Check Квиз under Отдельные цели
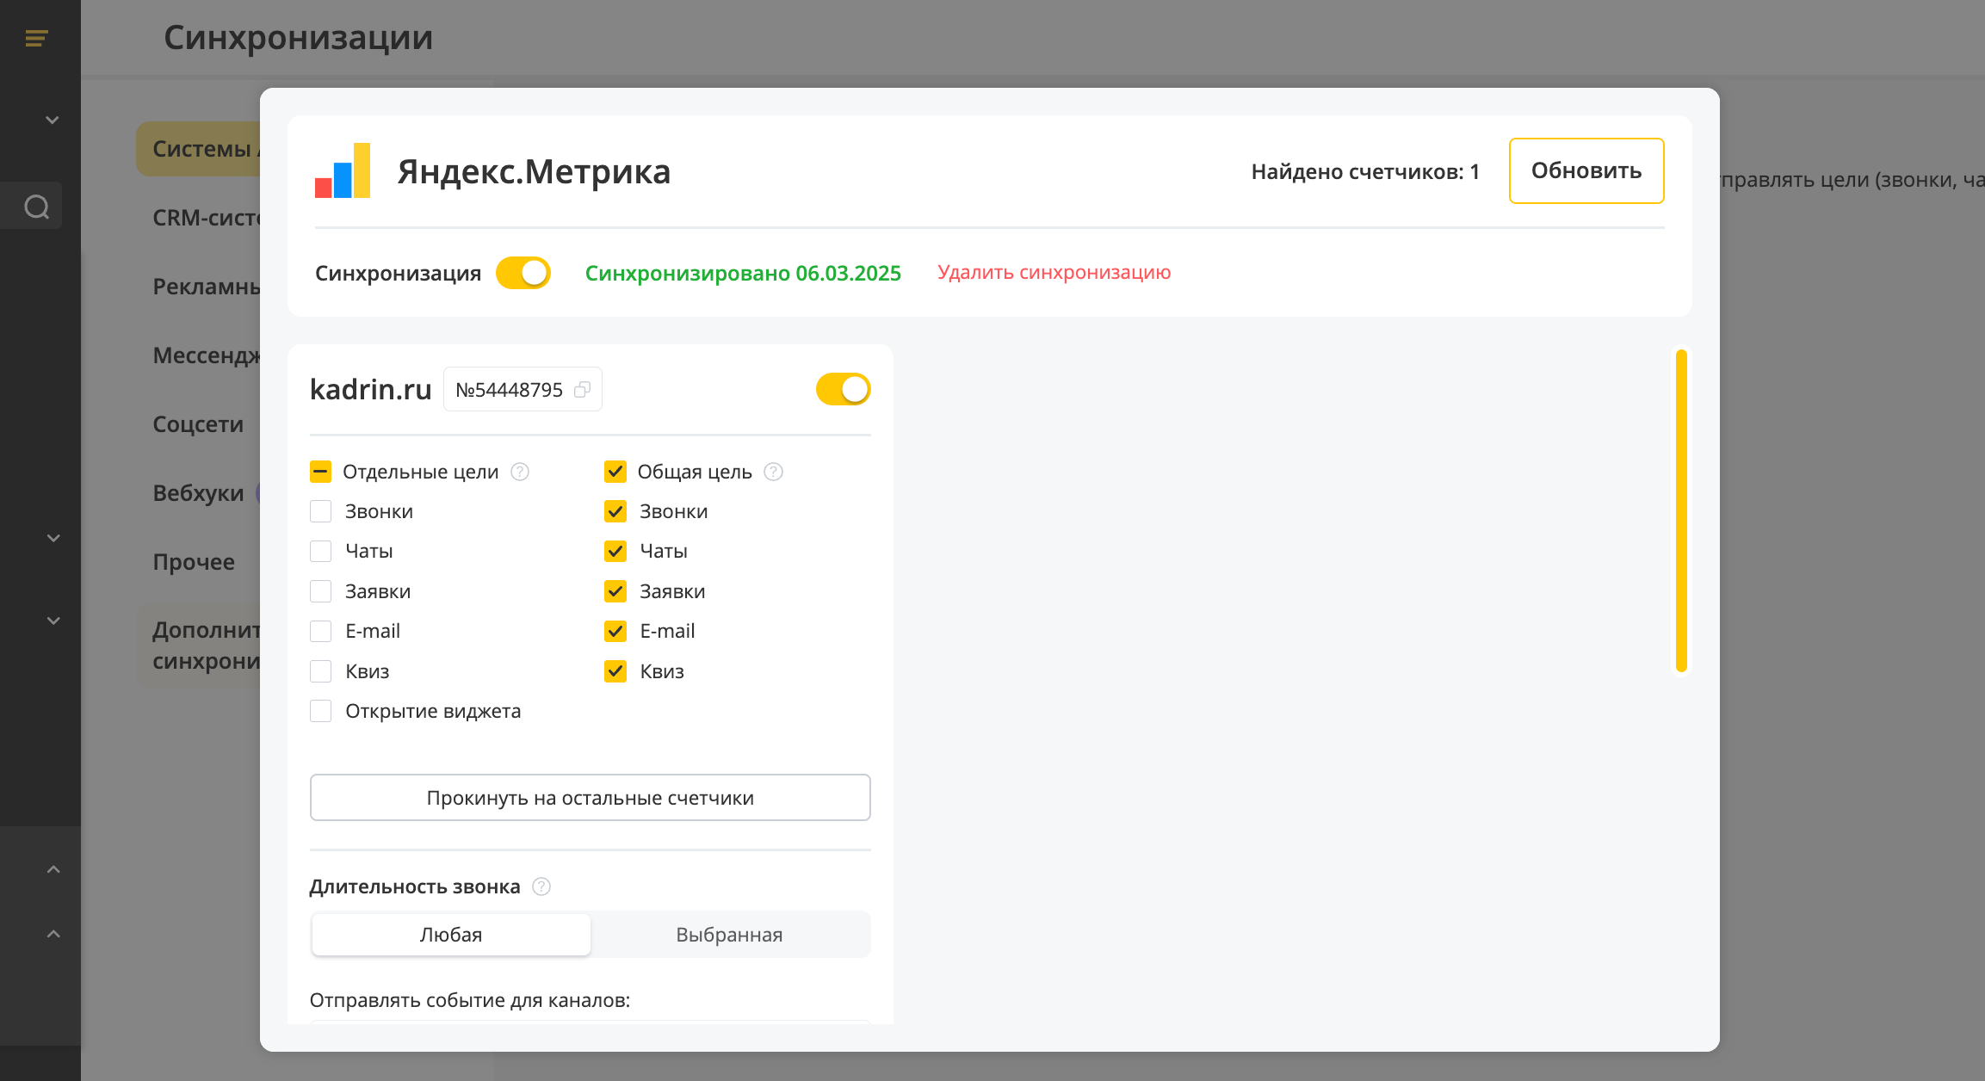Image resolution: width=1985 pixels, height=1081 pixels. [320, 671]
